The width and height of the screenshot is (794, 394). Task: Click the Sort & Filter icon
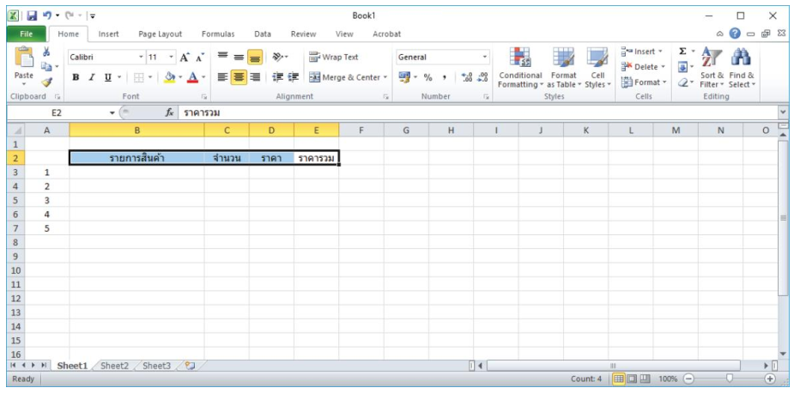(x=712, y=67)
